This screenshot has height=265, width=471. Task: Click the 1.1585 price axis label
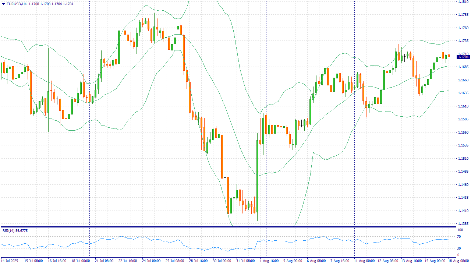coord(463,119)
